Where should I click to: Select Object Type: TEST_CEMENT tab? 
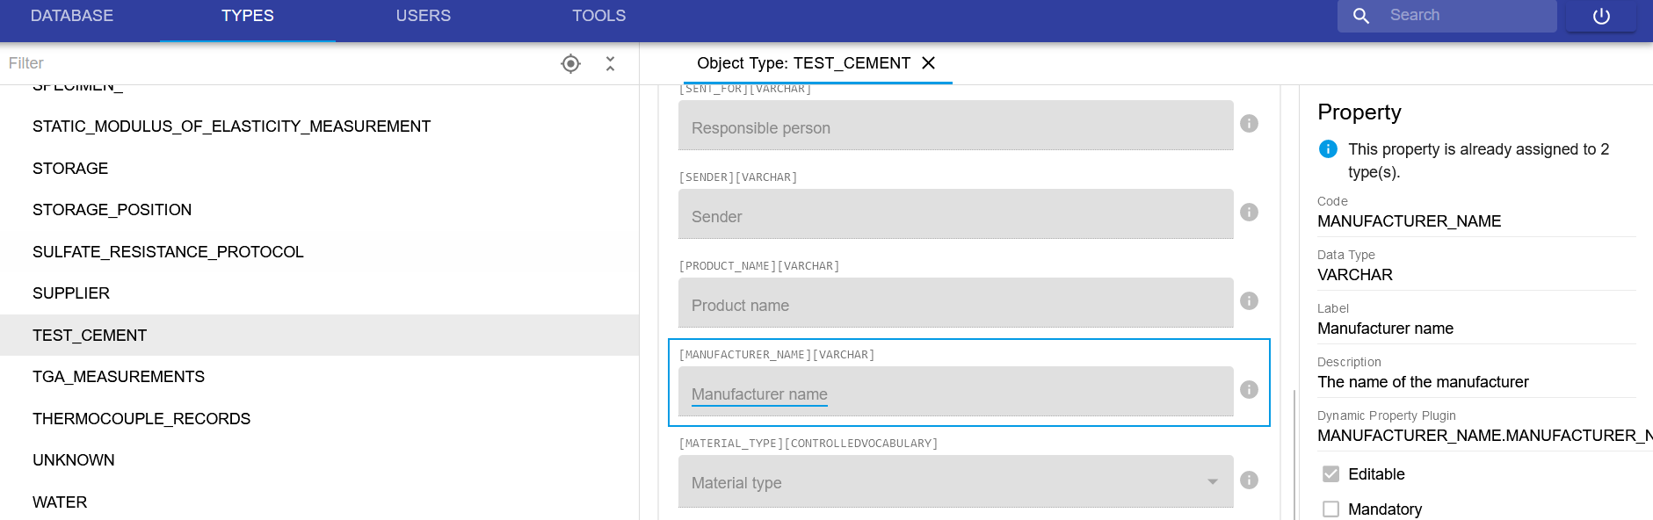coord(803,63)
